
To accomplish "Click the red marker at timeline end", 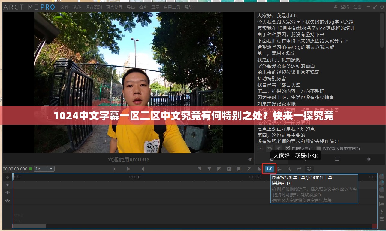I will click(x=375, y=226).
